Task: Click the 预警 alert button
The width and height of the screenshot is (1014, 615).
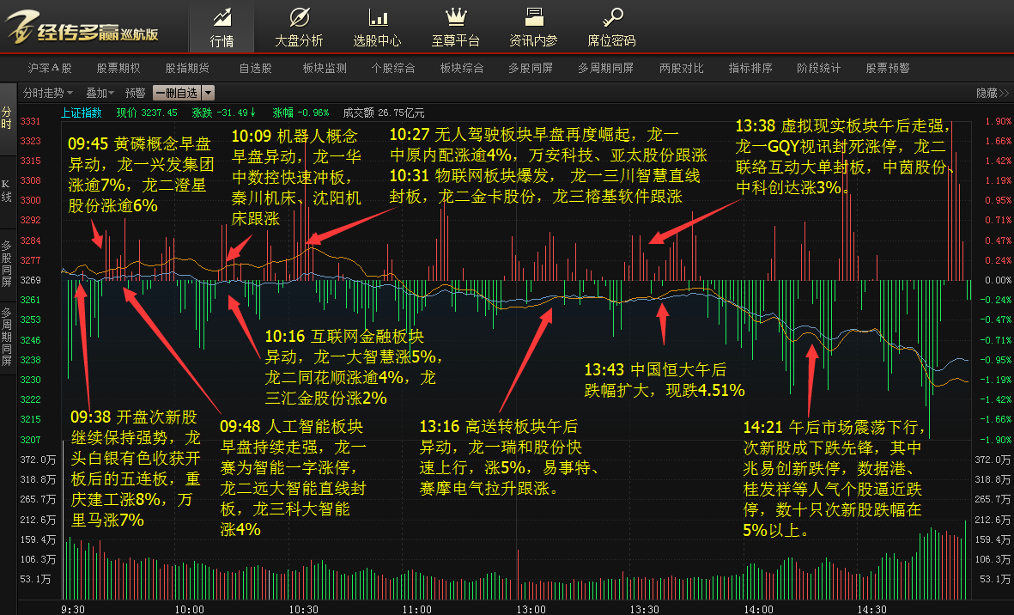Action: click(x=135, y=93)
